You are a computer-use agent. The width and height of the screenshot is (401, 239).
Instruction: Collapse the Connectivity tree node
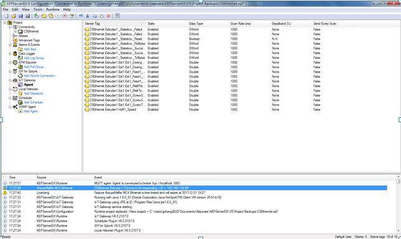[10, 27]
